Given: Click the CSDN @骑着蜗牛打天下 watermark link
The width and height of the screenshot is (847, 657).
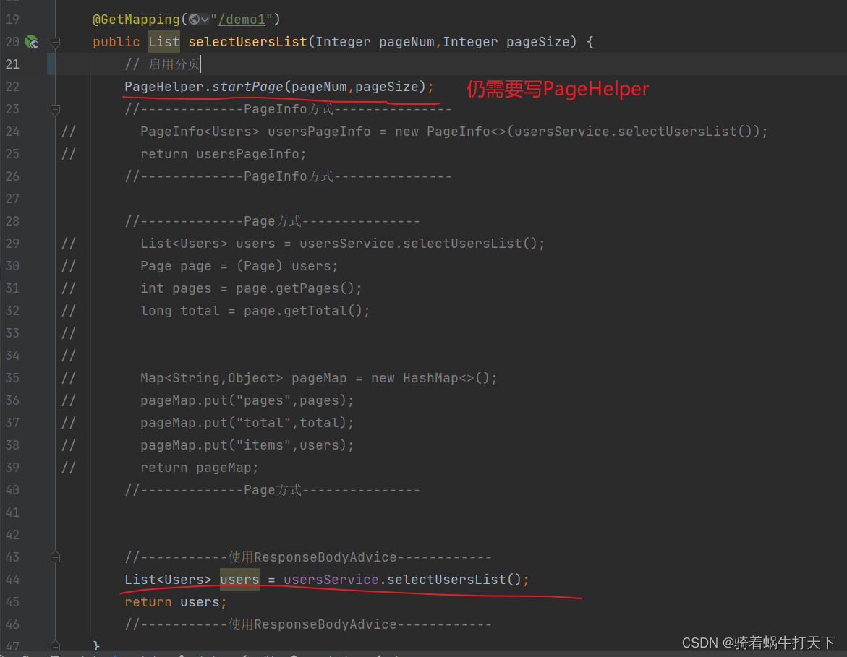Looking at the screenshot, I should coord(760,642).
